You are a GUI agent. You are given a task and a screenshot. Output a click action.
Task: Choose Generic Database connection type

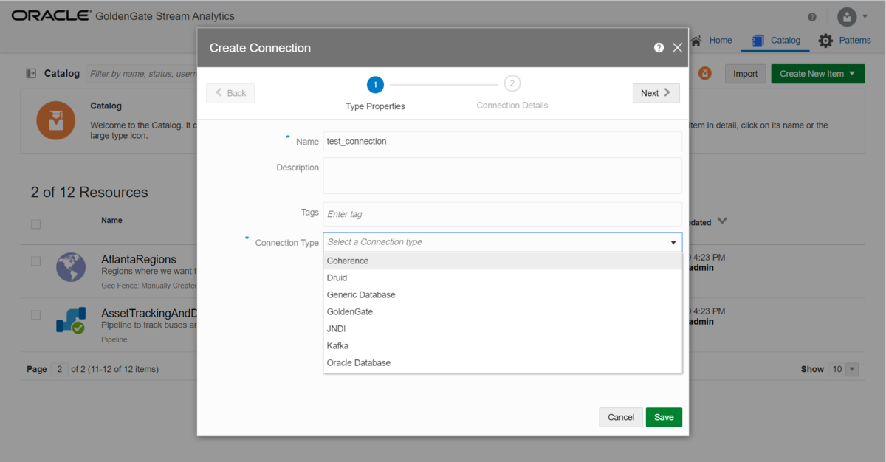(x=503, y=294)
